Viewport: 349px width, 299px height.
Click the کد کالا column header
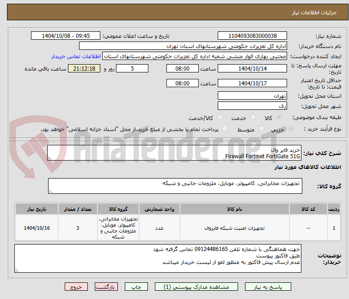(308, 209)
